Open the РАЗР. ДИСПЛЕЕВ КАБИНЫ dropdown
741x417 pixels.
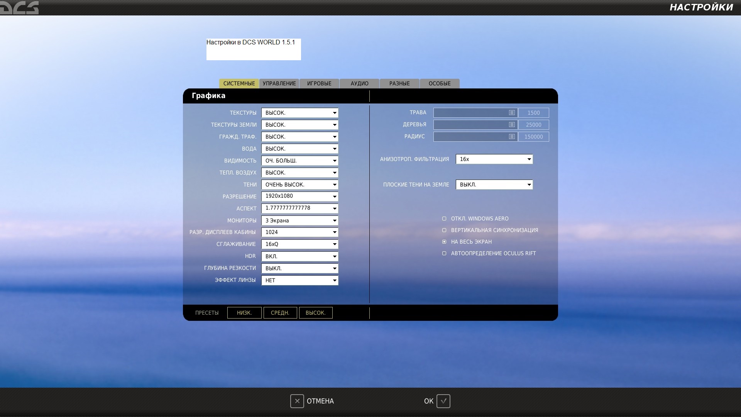(x=299, y=232)
